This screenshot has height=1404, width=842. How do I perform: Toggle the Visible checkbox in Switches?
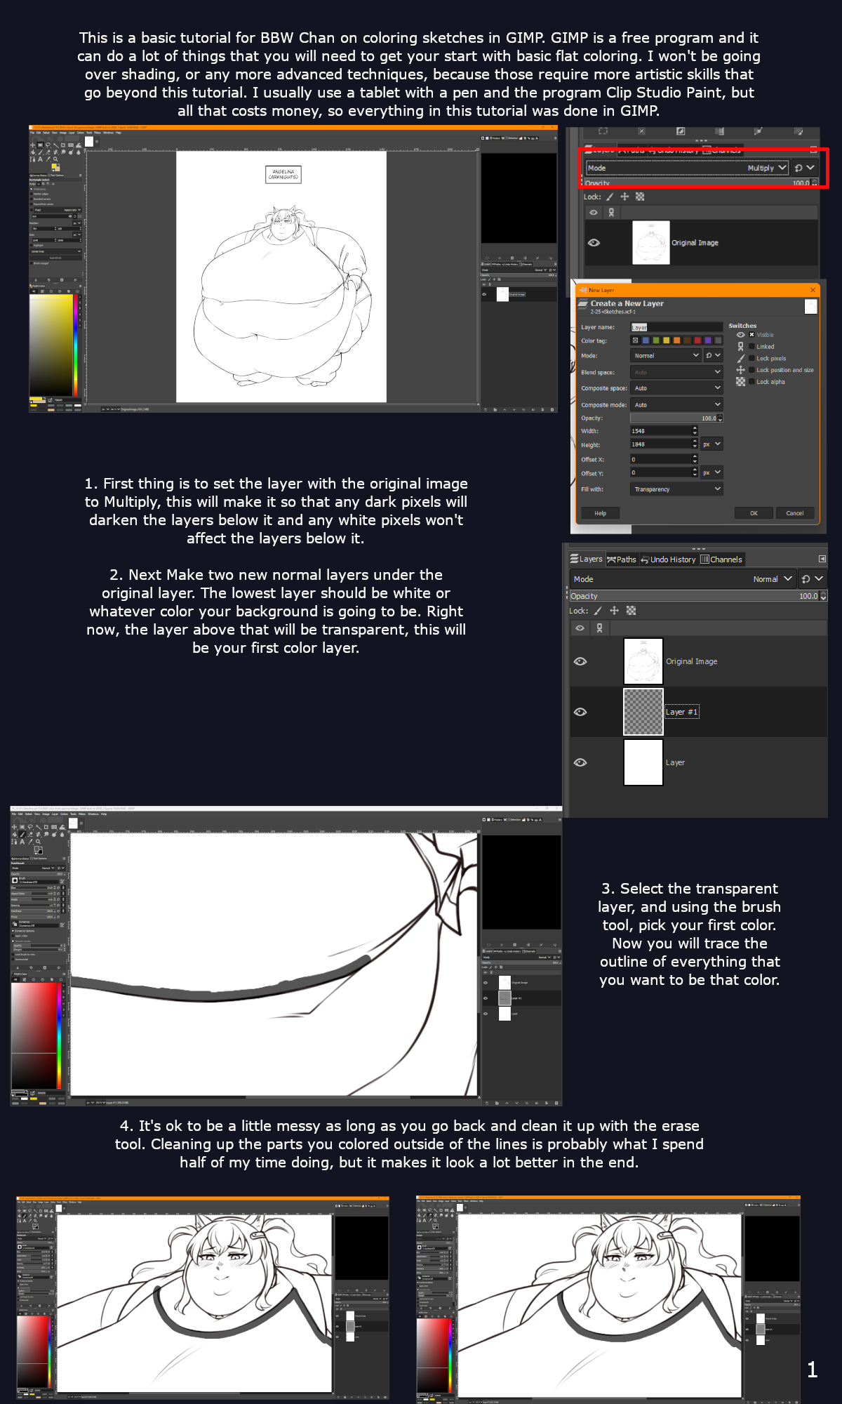(x=751, y=335)
